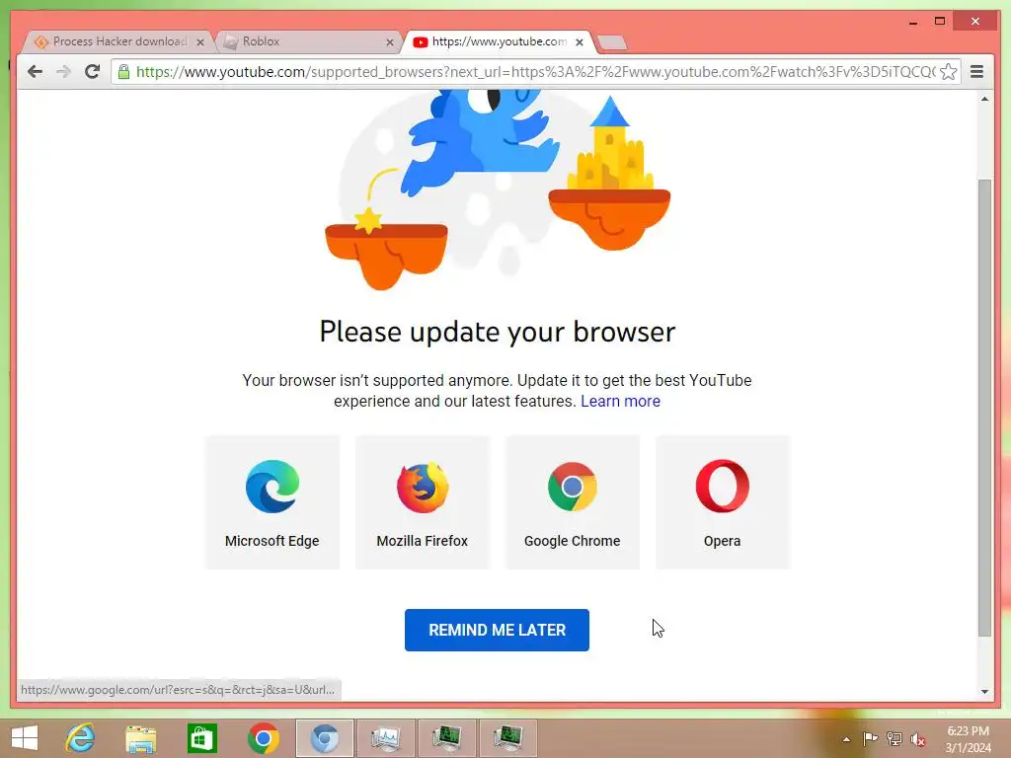Screen dimensions: 1011x758
Task: Click the page's vertical scrollbar thumb
Action: point(984,408)
